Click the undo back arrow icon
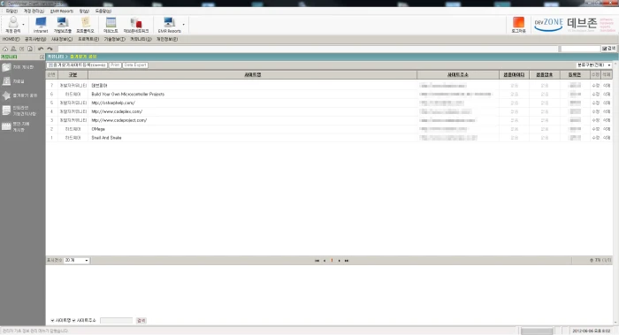Image resolution: width=619 pixels, height=335 pixels. click(x=41, y=49)
